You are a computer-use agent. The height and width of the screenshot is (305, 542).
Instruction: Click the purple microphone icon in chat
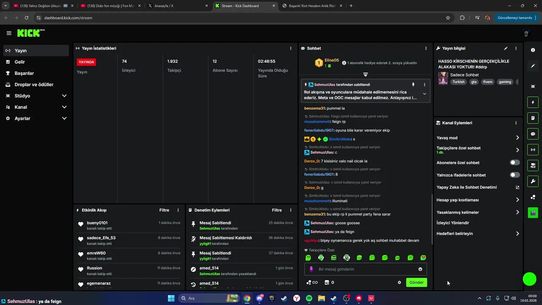311,269
